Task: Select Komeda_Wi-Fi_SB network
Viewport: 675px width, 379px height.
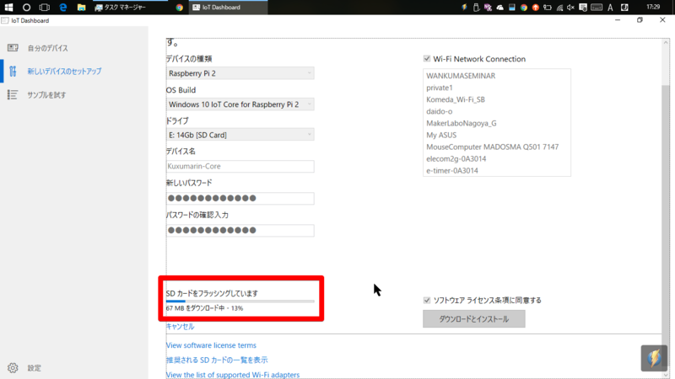Action: tap(456, 99)
